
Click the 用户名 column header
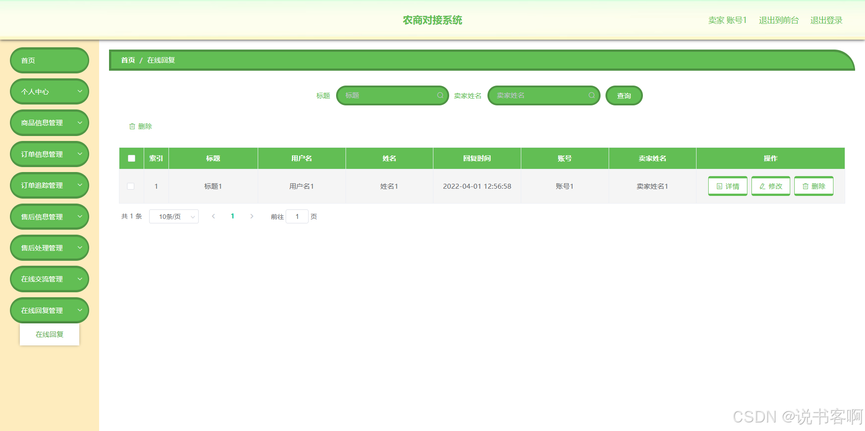tap(302, 159)
